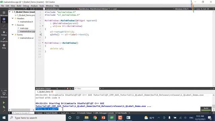Zoom in Application Output text
The image size is (215, 121).
[100, 89]
